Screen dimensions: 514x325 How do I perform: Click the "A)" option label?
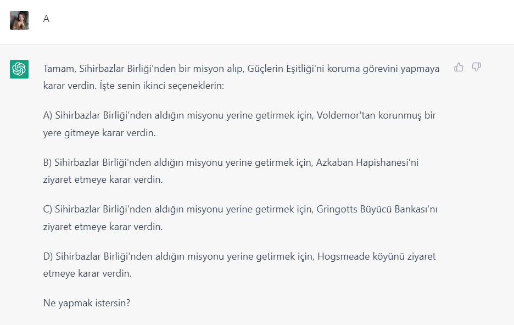(x=48, y=116)
